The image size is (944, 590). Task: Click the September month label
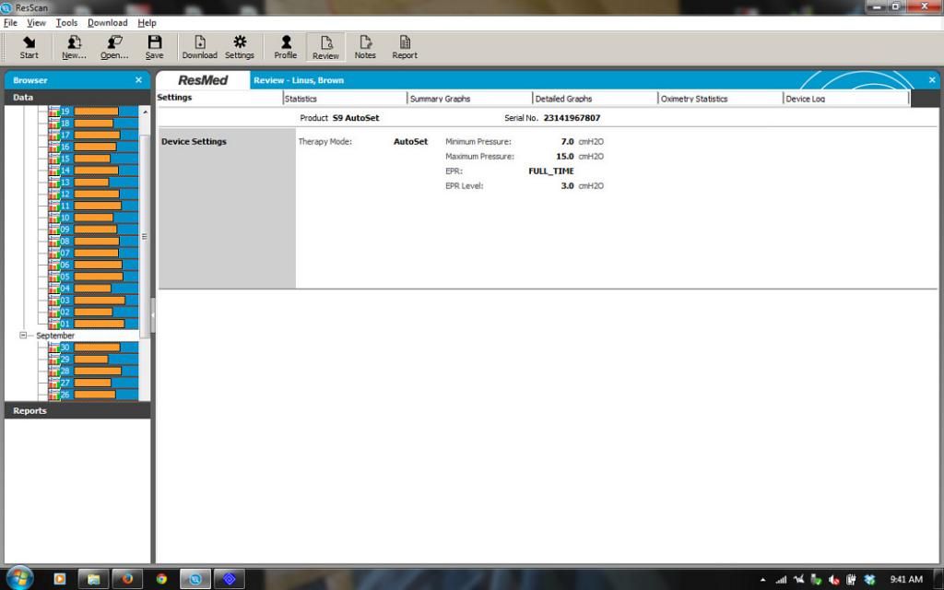click(55, 336)
